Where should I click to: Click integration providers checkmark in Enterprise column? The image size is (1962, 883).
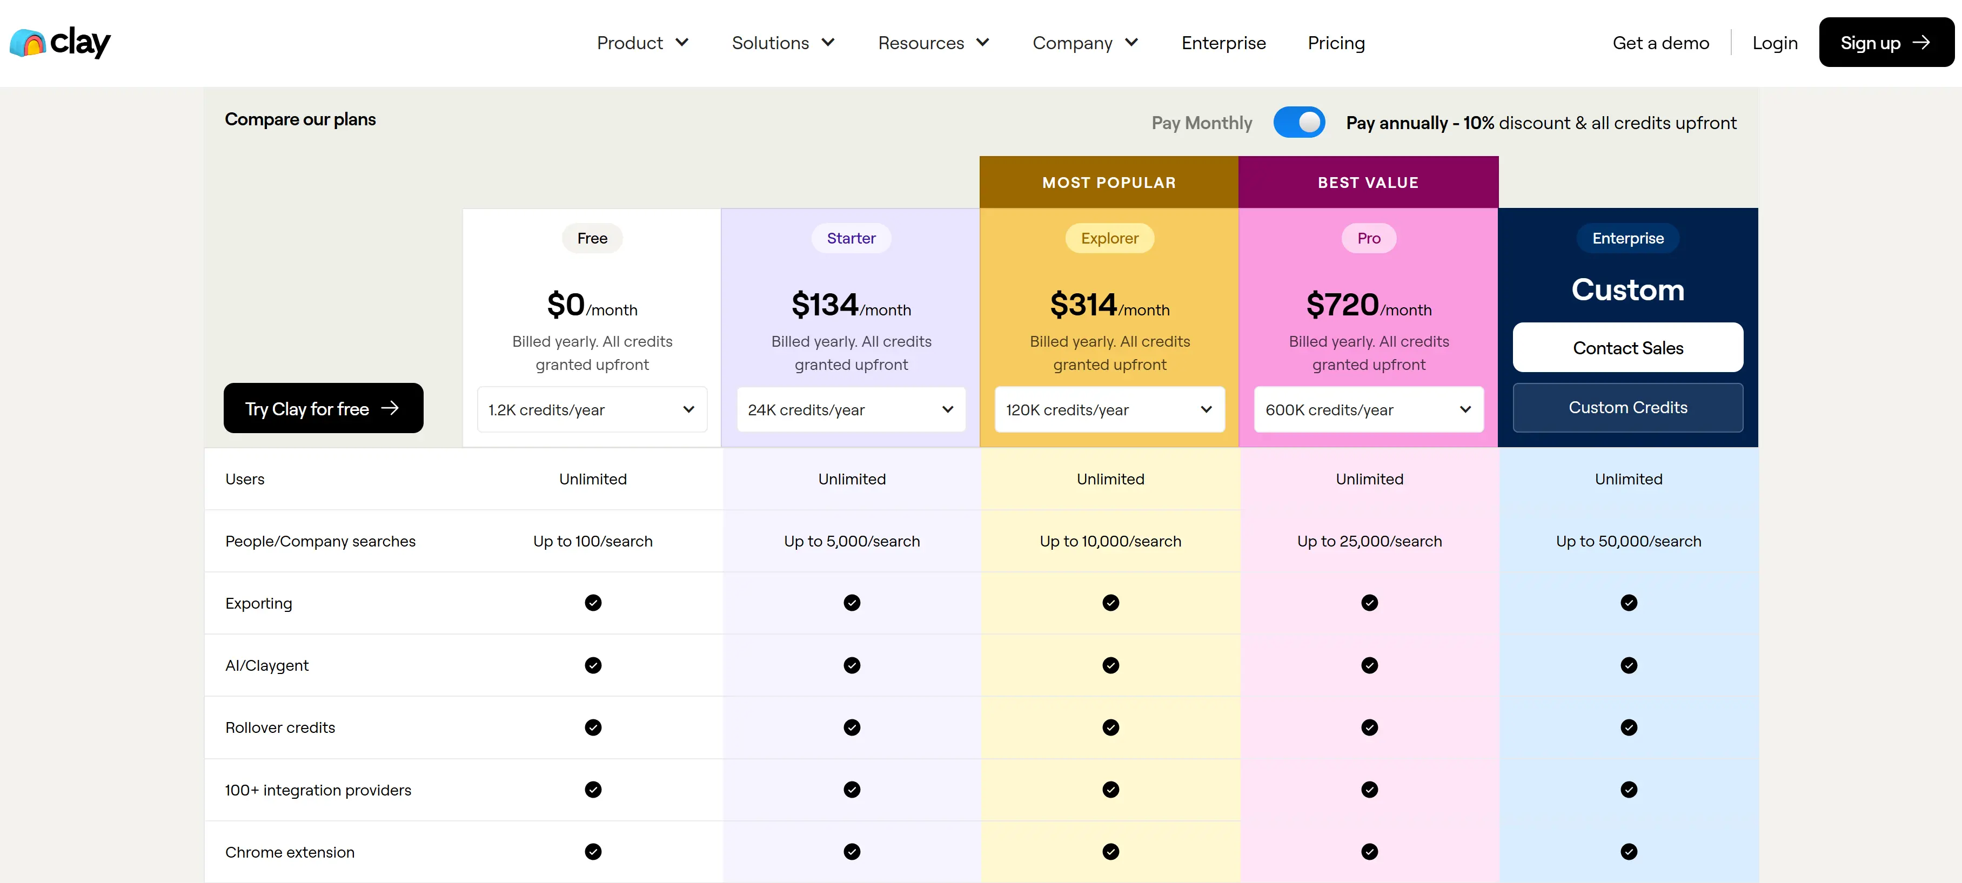click(x=1629, y=790)
